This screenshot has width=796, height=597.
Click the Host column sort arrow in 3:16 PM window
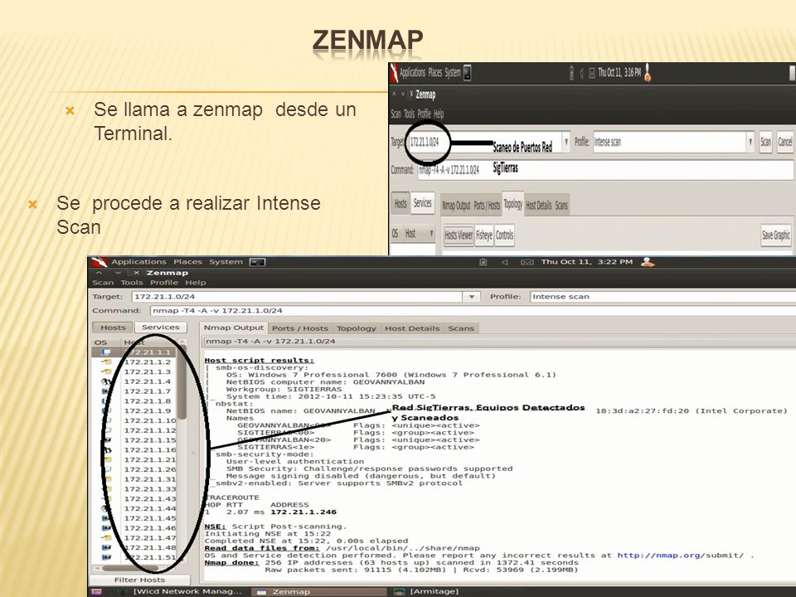pos(431,234)
